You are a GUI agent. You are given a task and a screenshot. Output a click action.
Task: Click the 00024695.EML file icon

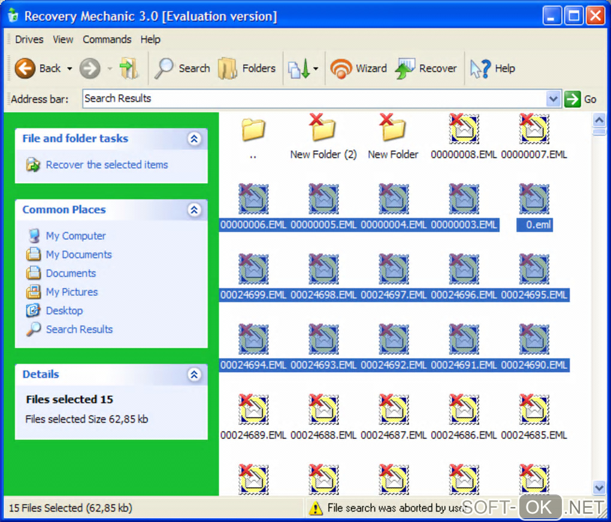[534, 269]
